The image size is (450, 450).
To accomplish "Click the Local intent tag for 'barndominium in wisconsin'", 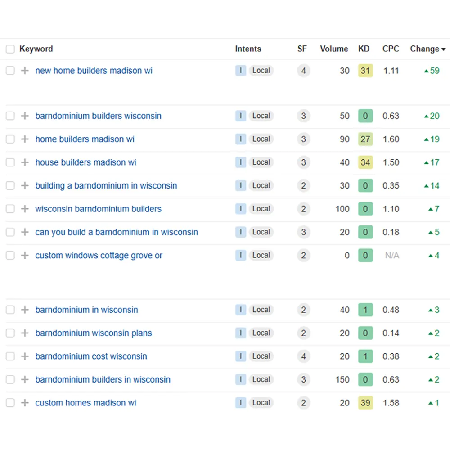I will pos(261,310).
